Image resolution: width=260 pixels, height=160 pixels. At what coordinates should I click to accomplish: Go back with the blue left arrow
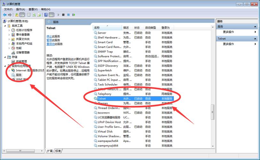(5, 15)
